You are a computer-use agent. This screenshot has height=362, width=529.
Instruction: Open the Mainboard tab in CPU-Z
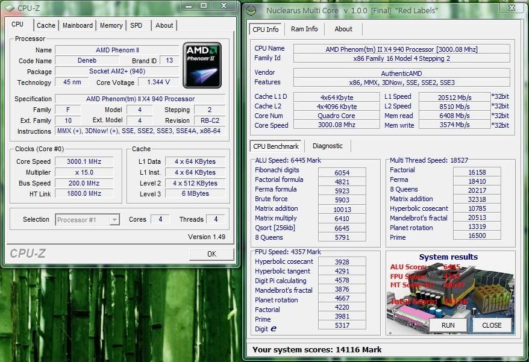click(x=78, y=25)
